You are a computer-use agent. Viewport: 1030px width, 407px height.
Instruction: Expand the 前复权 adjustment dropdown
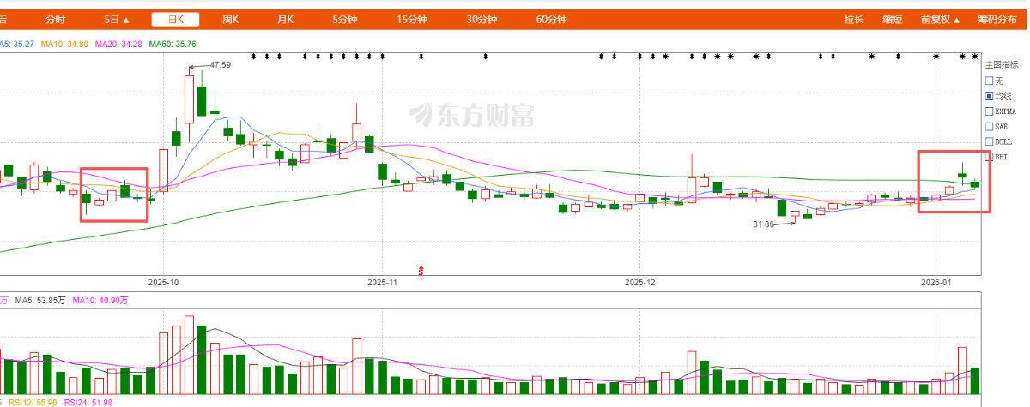(940, 19)
